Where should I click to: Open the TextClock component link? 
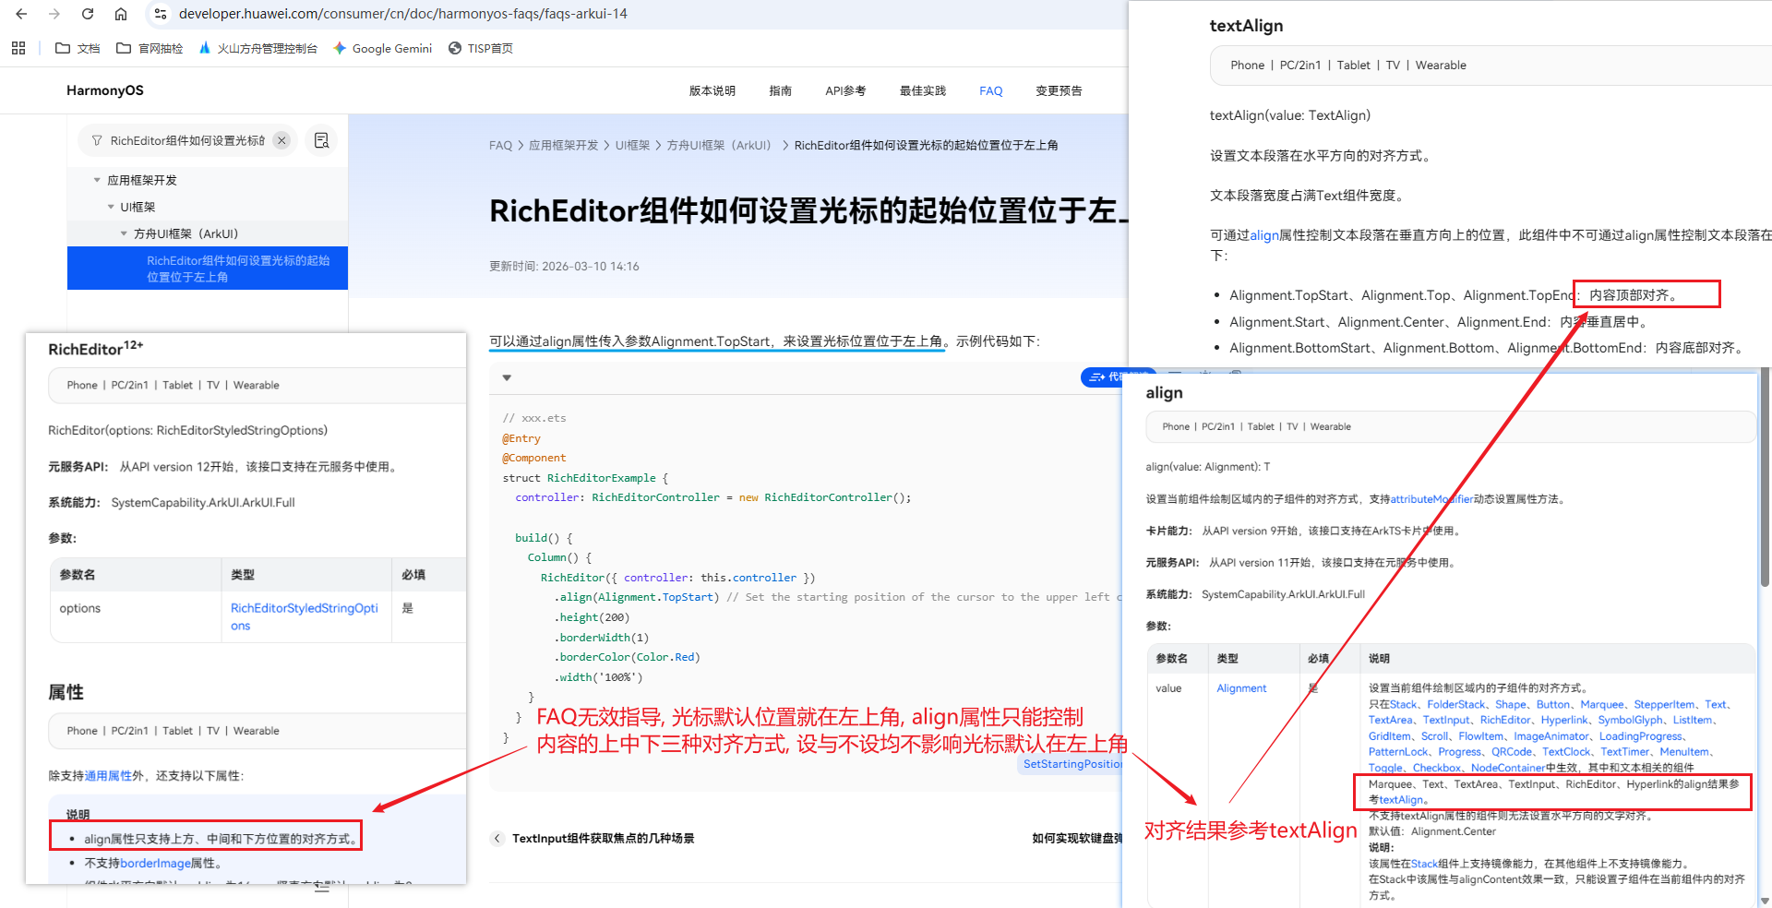coord(1566,752)
